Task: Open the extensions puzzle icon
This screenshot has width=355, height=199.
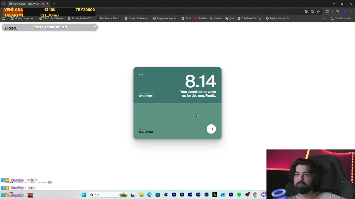Action: click(x=328, y=12)
